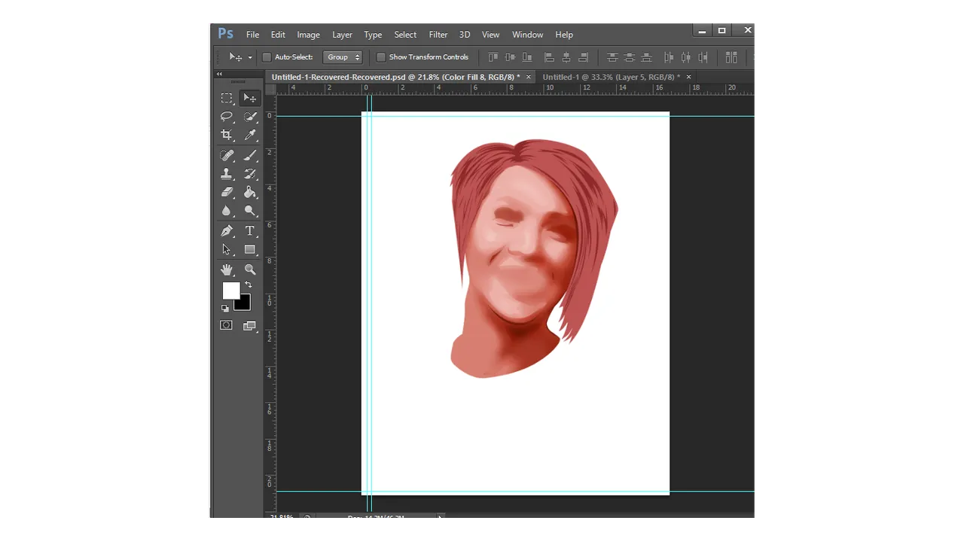The width and height of the screenshot is (964, 542).
Task: Open the Type menu
Action: click(x=373, y=35)
